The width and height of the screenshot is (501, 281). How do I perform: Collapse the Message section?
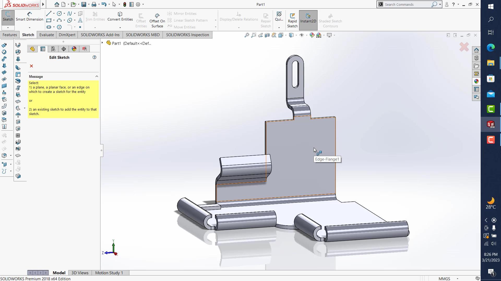(97, 76)
